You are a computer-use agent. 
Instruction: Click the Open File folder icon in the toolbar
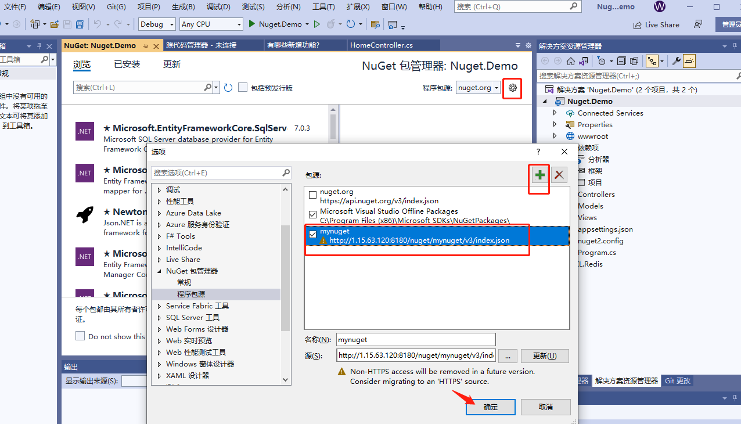point(55,24)
